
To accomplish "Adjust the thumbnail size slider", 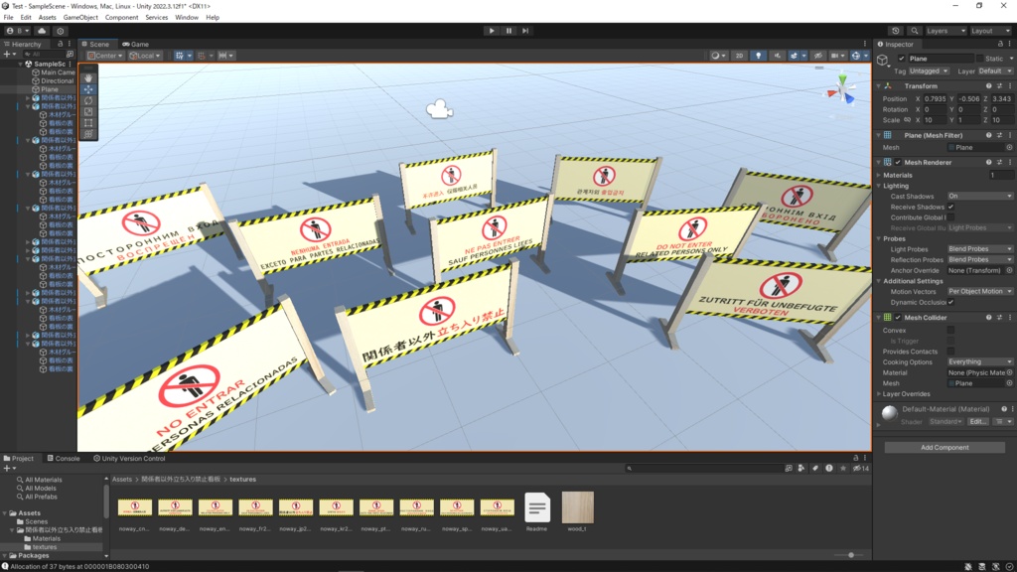I will point(851,555).
